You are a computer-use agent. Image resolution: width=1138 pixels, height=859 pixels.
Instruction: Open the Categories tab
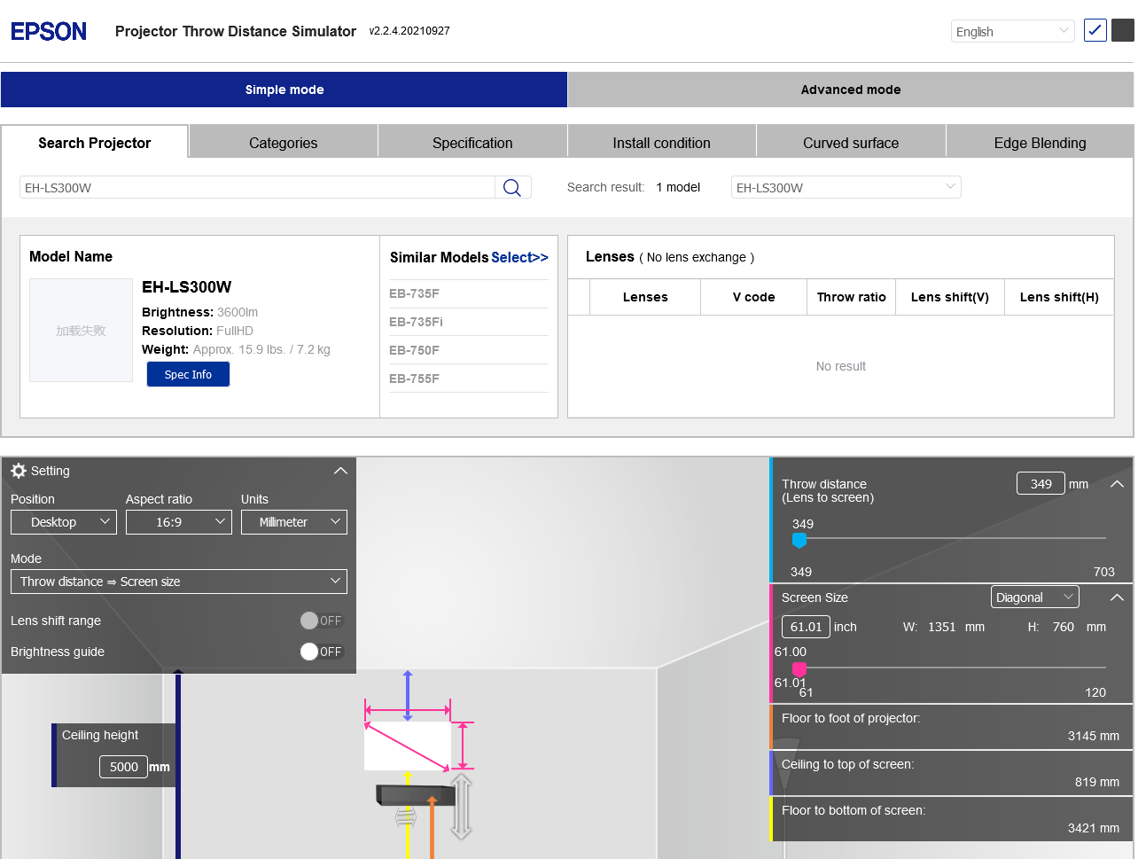pyautogui.click(x=284, y=143)
